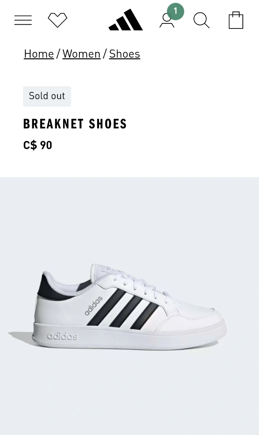Go to Home breadcrumb
The height and width of the screenshot is (435, 259).
(x=39, y=54)
